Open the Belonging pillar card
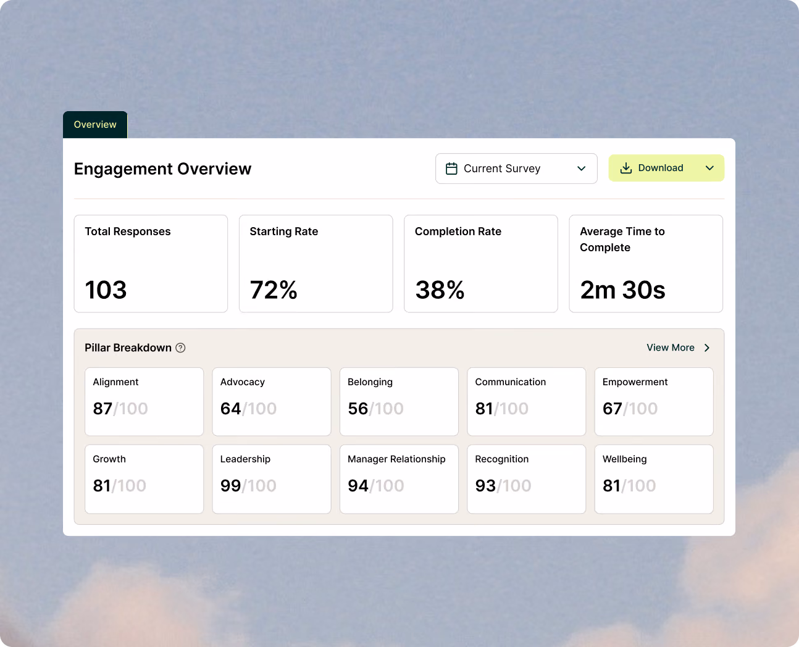 click(399, 402)
